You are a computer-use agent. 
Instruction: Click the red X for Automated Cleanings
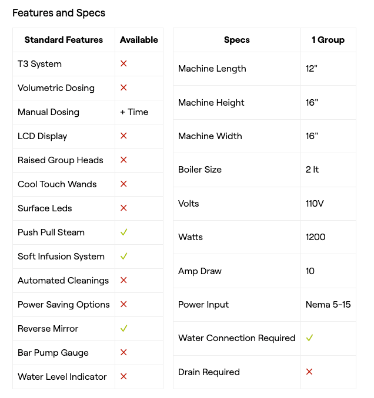click(123, 280)
